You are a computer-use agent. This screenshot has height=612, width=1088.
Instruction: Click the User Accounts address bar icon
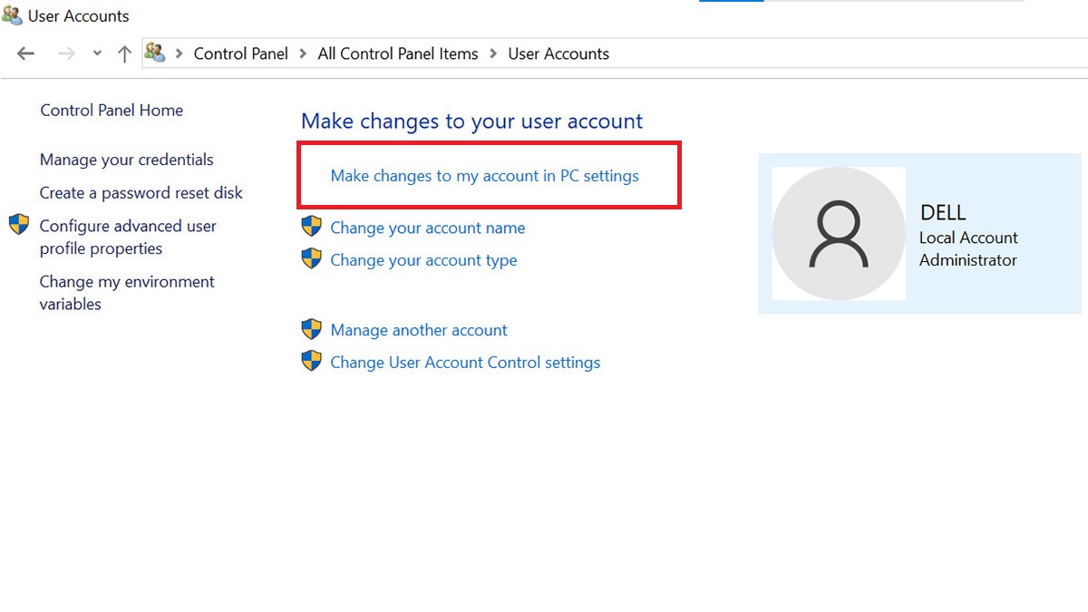tap(155, 53)
